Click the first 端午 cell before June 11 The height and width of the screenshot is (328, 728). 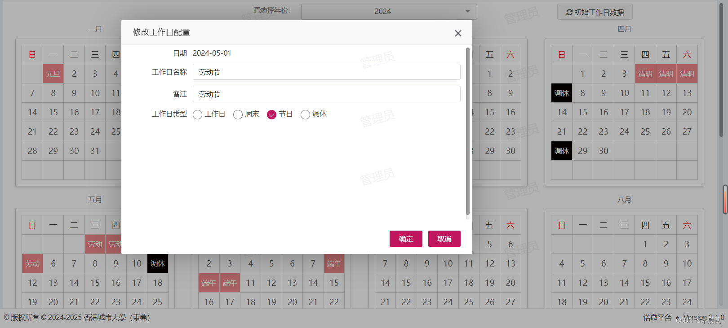[x=209, y=283]
